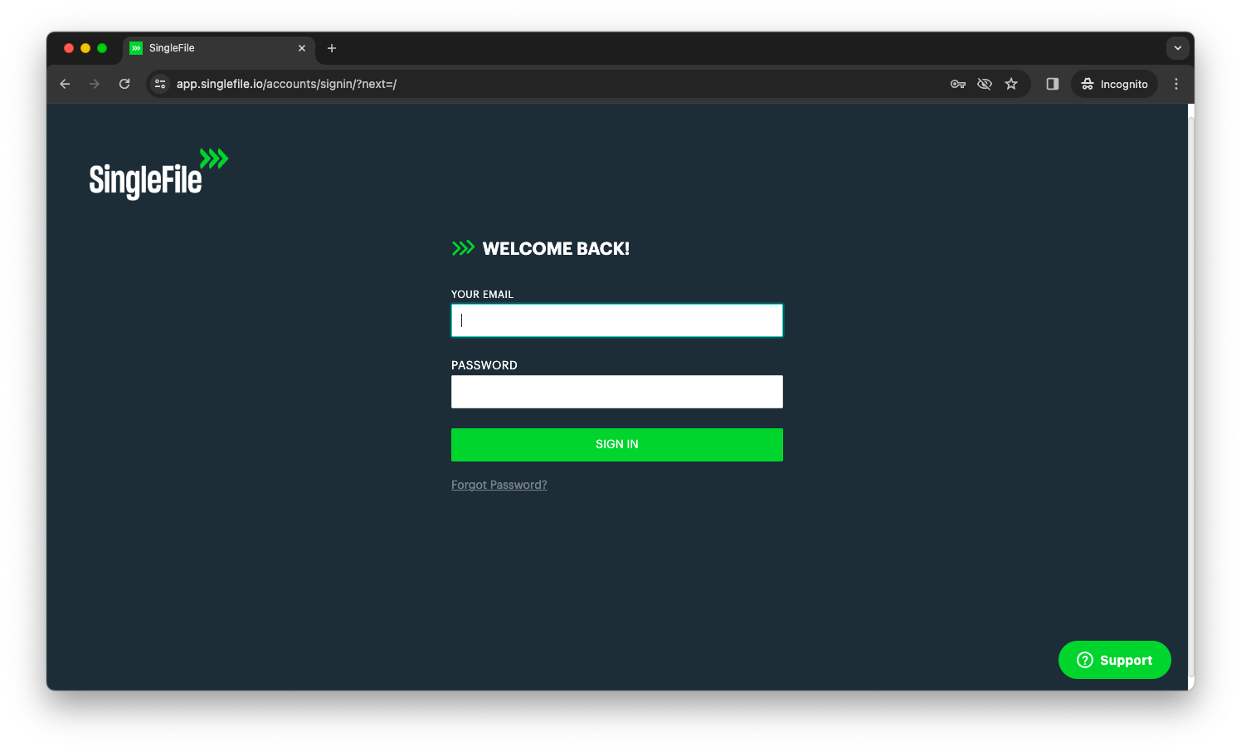The height and width of the screenshot is (752, 1241).
Task: Minimize the window with yellow button
Action: [x=85, y=48]
